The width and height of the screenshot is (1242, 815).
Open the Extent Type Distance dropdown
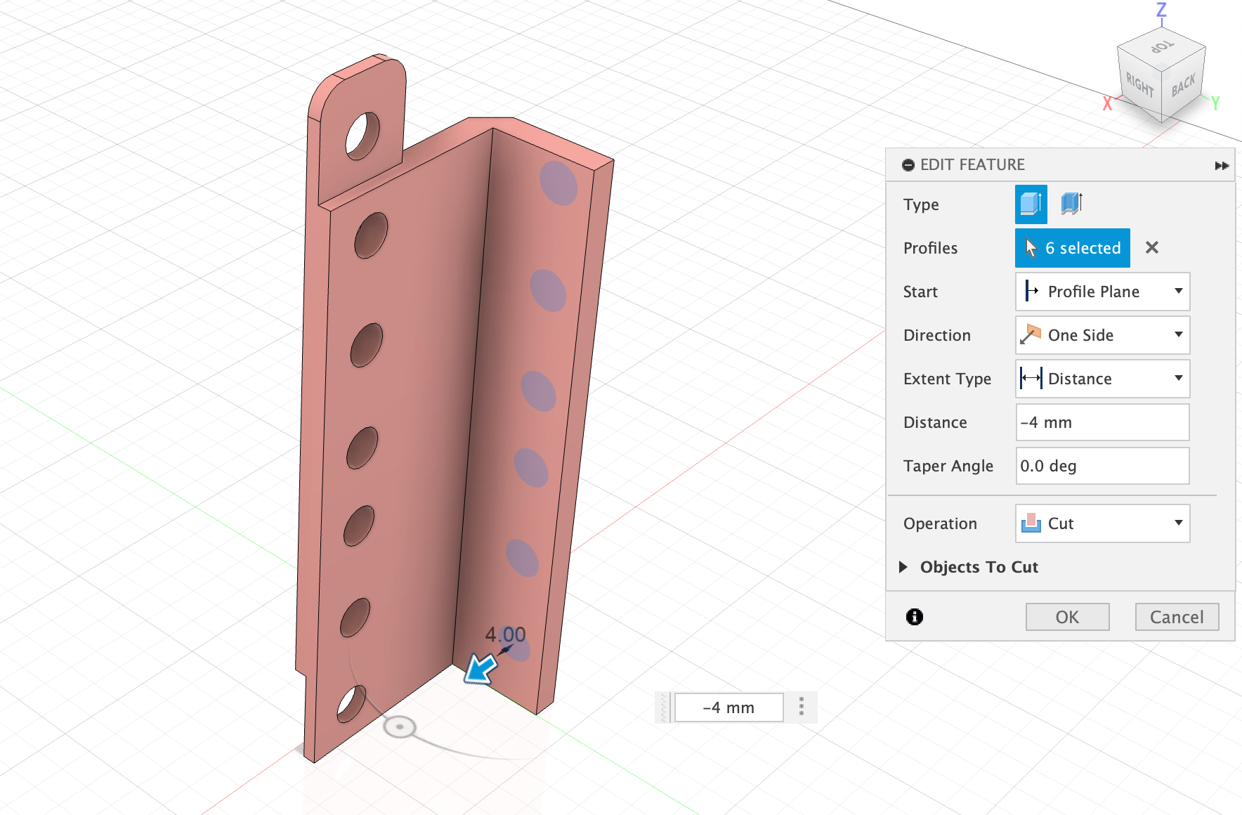[x=1102, y=379]
